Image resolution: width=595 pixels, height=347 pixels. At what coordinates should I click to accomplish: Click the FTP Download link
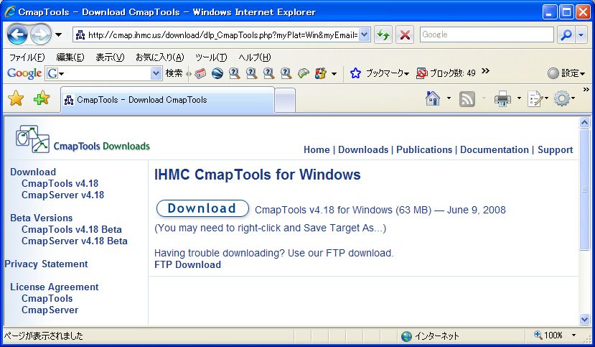(x=187, y=264)
